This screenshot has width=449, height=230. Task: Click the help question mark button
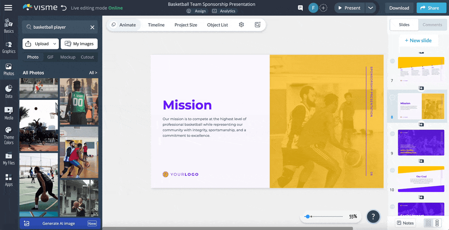click(x=373, y=216)
